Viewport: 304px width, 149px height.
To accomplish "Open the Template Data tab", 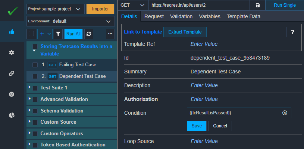I will [243, 17].
